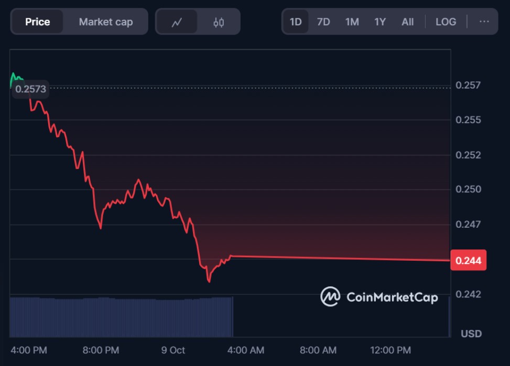The height and width of the screenshot is (366, 510).
Task: Click the 8:00 PM time axis label
Action: 101,350
